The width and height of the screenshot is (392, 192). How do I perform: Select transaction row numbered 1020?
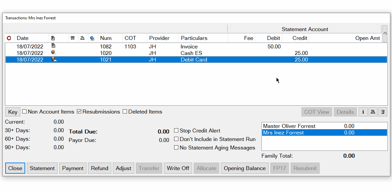[x=164, y=53]
